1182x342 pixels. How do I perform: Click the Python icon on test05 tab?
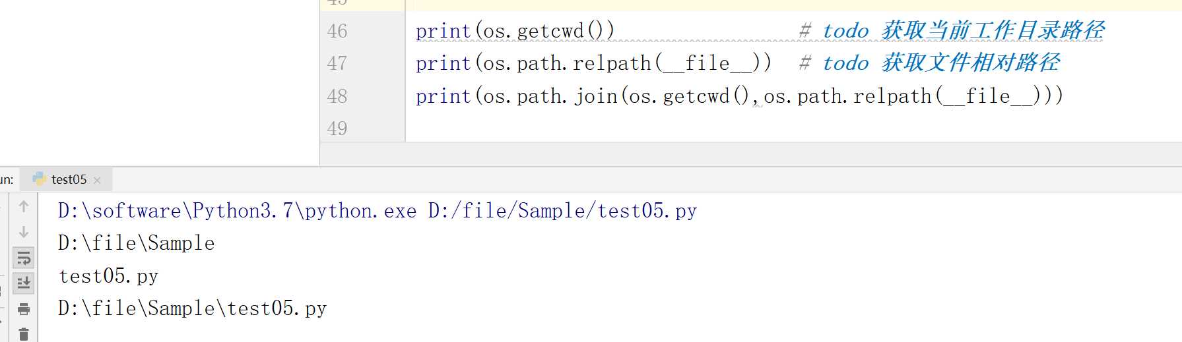click(x=39, y=179)
